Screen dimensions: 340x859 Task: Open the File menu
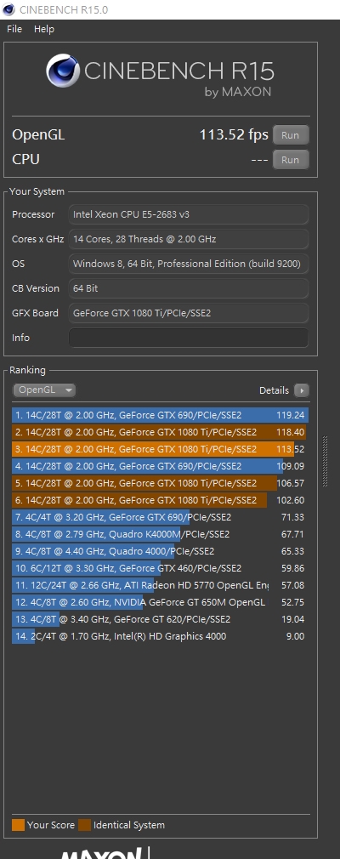pyautogui.click(x=14, y=29)
